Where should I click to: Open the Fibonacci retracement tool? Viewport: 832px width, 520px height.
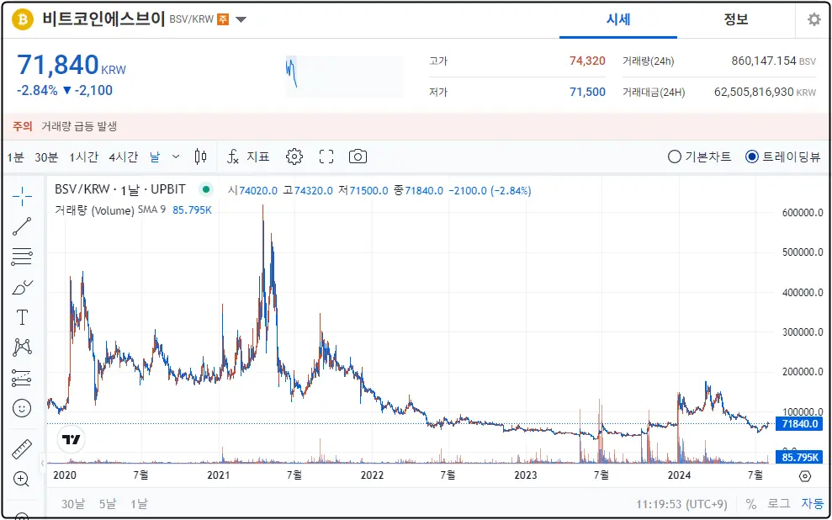(x=22, y=257)
